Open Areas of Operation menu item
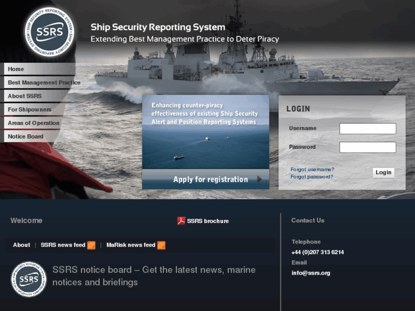The image size is (415, 311). coord(33,123)
